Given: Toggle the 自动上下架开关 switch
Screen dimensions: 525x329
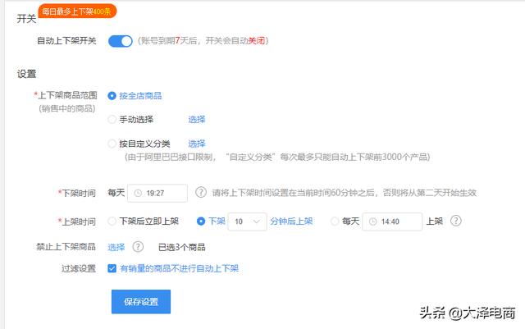Looking at the screenshot, I should [121, 41].
